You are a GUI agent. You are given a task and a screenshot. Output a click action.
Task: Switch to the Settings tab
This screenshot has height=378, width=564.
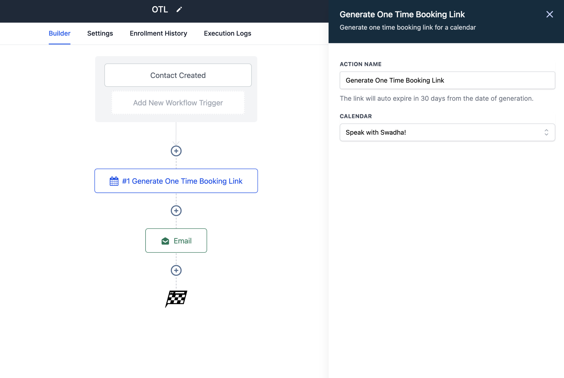click(x=100, y=33)
